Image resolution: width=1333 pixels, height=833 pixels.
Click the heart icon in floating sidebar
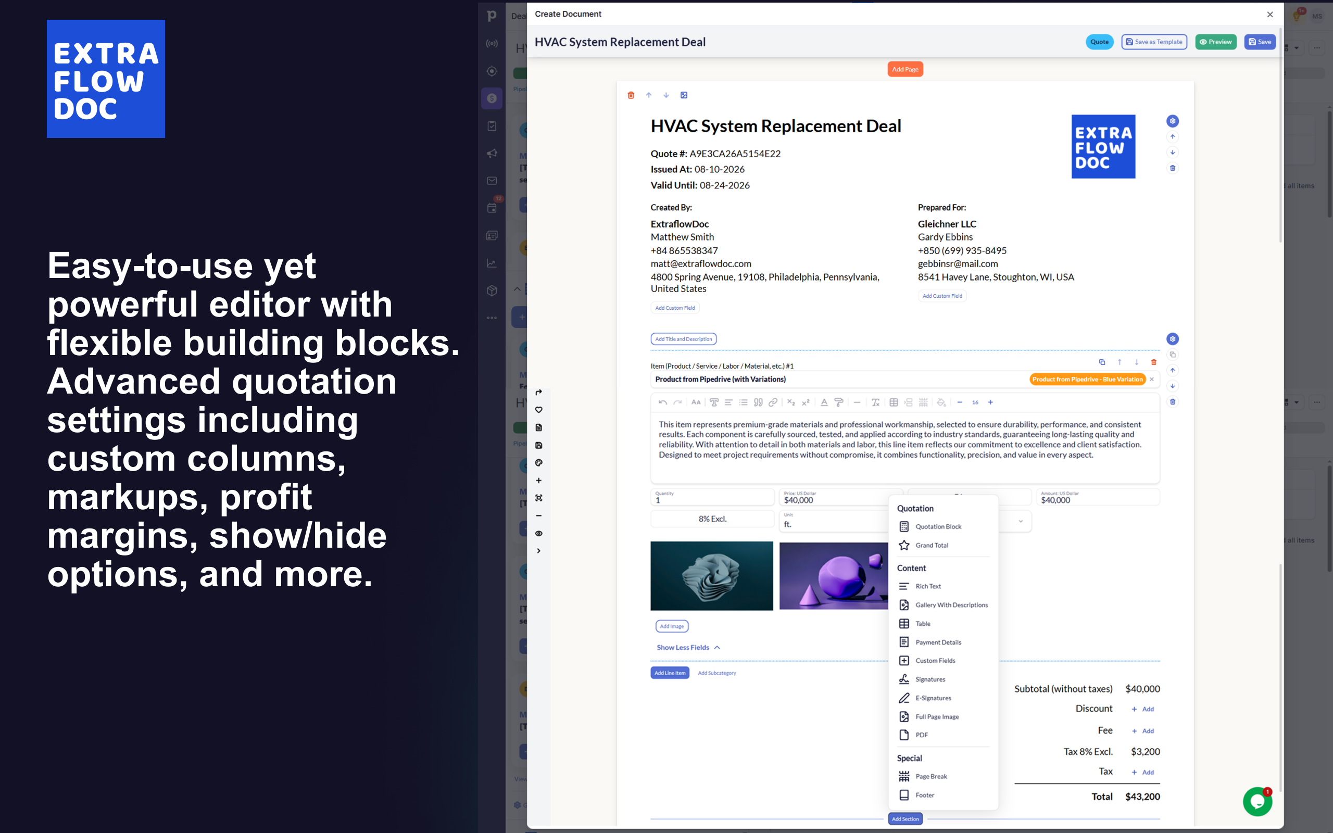coord(539,410)
